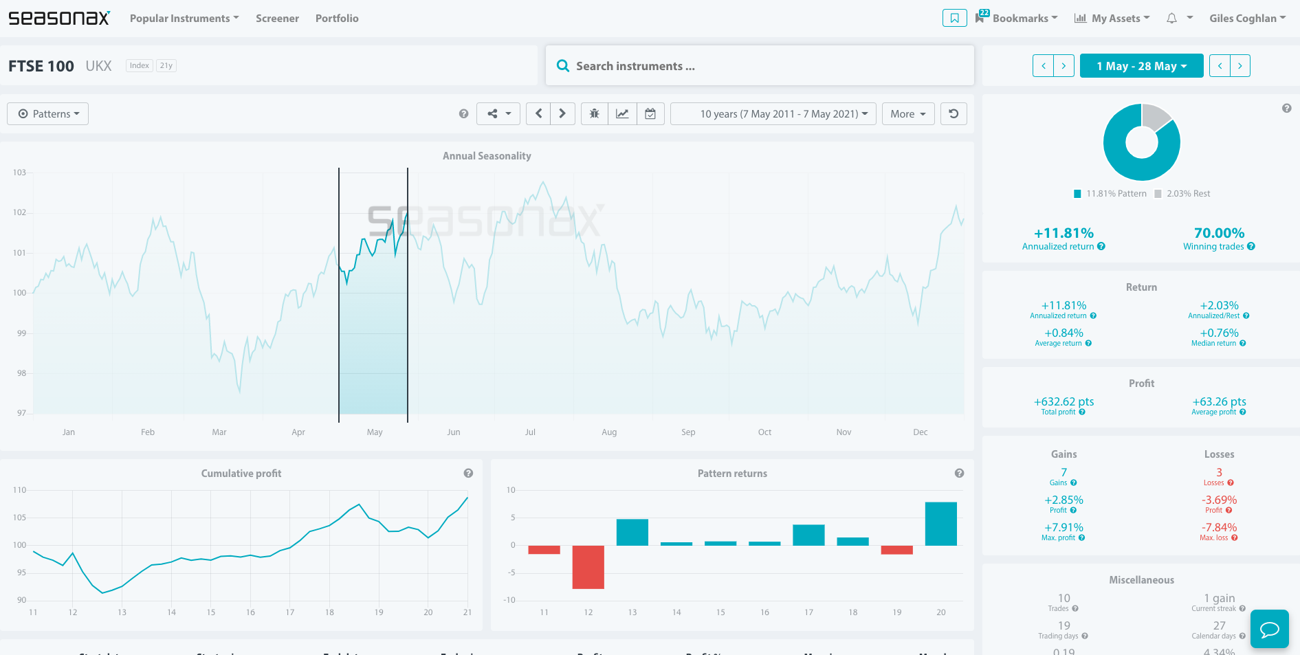Click the large red 2012 return bar
Image resolution: width=1300 pixels, height=655 pixels.
point(588,567)
